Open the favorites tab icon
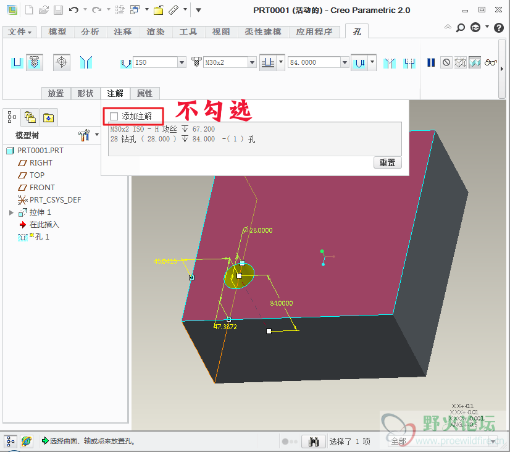Viewport: 510px width, 452px height. pyautogui.click(x=48, y=117)
